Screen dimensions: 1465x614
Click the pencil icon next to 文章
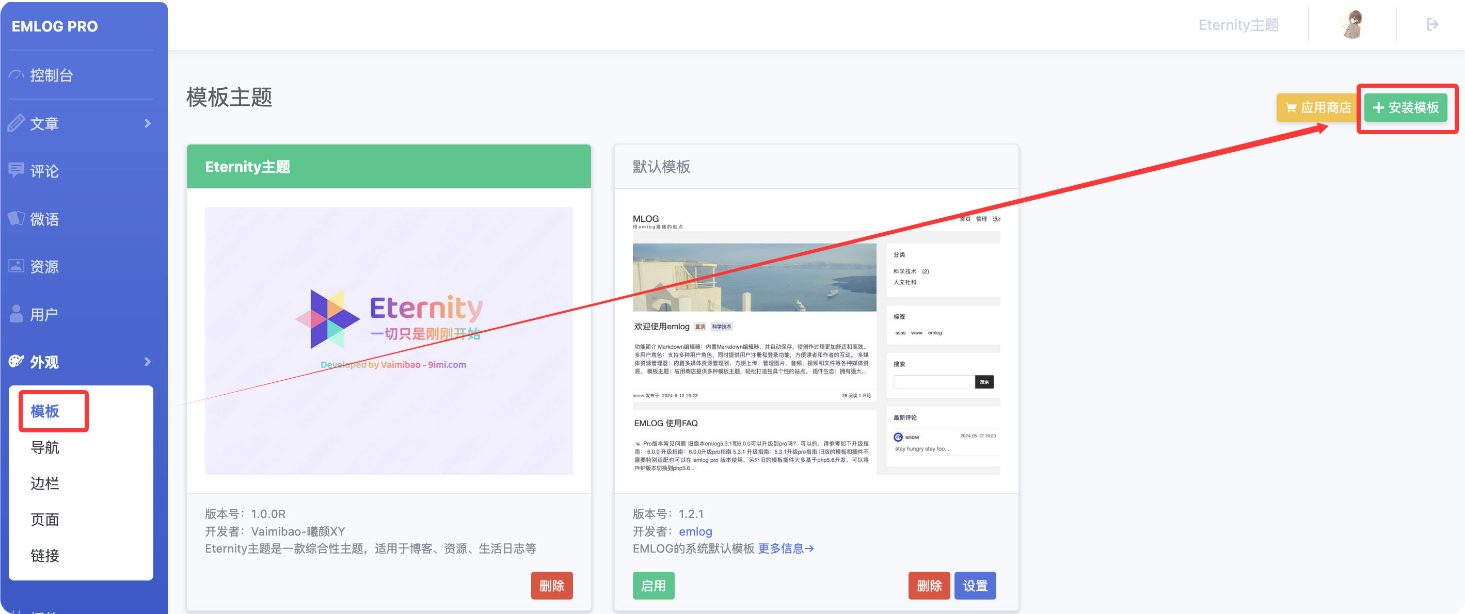tap(16, 123)
